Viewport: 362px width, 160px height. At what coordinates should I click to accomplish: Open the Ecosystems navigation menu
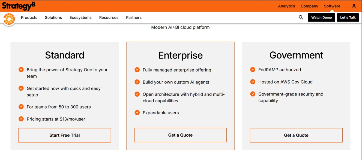[80, 17]
